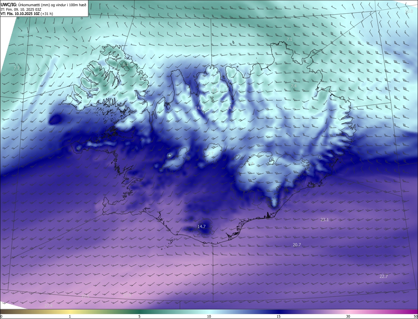Click the 20.7 value label
The width and height of the screenshot is (418, 319).
click(297, 245)
